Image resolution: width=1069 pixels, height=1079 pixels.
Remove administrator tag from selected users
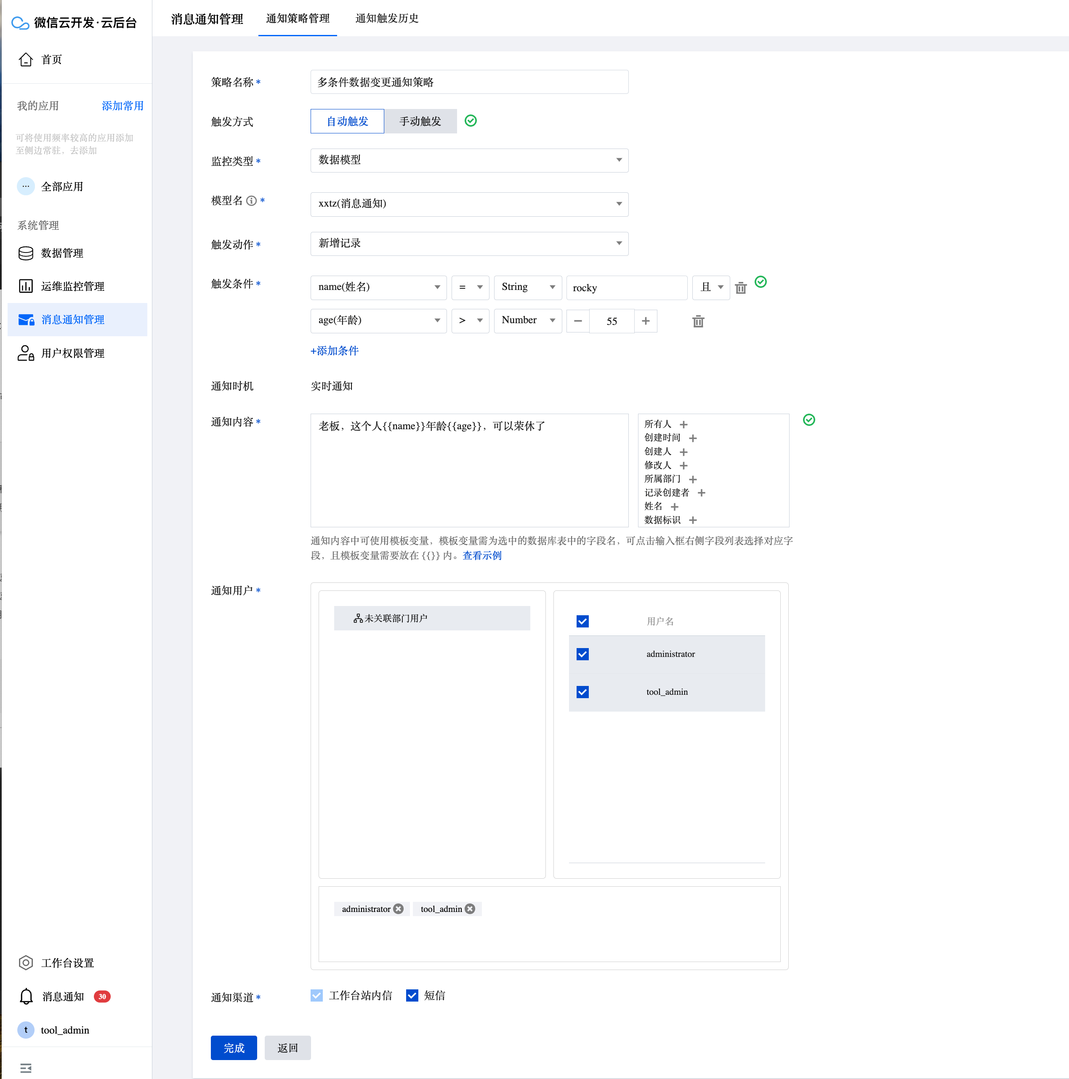pos(398,909)
